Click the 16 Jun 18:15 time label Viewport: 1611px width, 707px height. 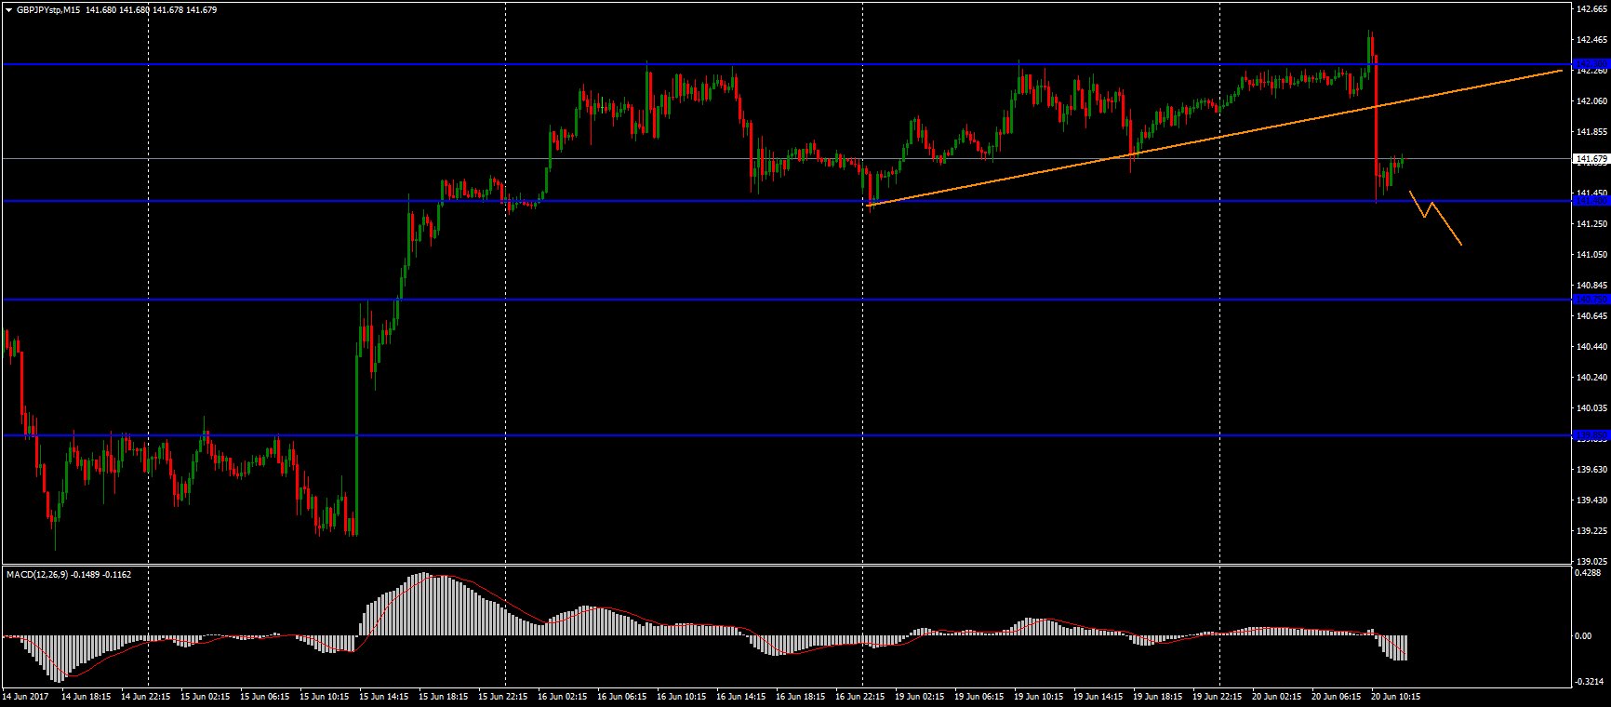coord(801,696)
